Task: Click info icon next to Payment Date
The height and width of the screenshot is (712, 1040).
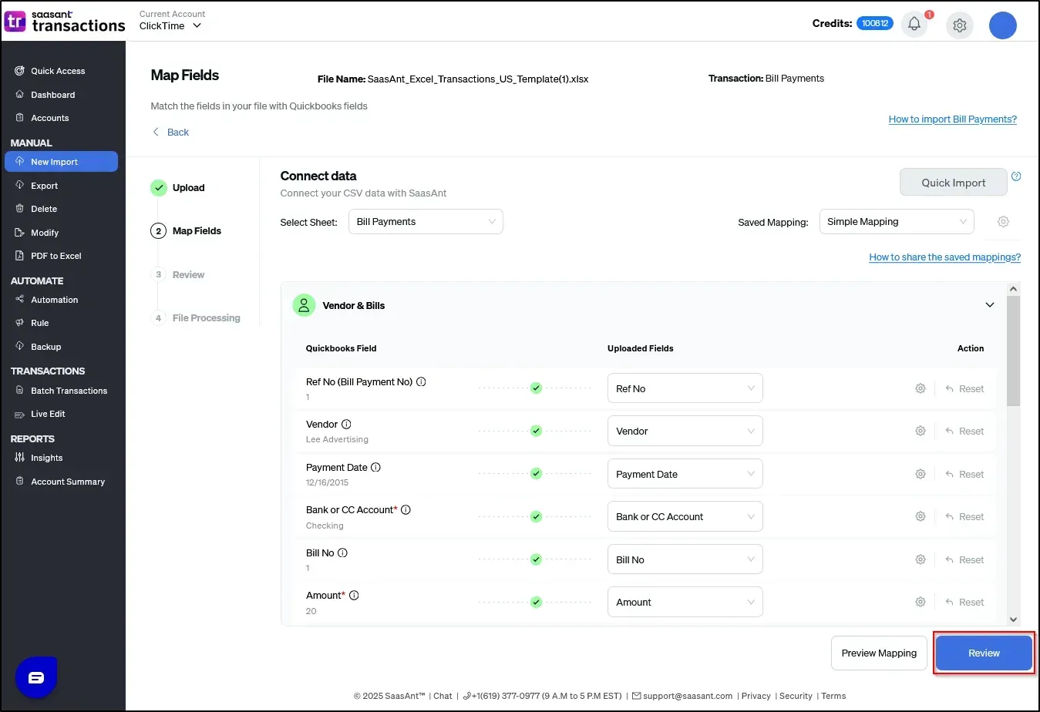Action: pos(375,468)
